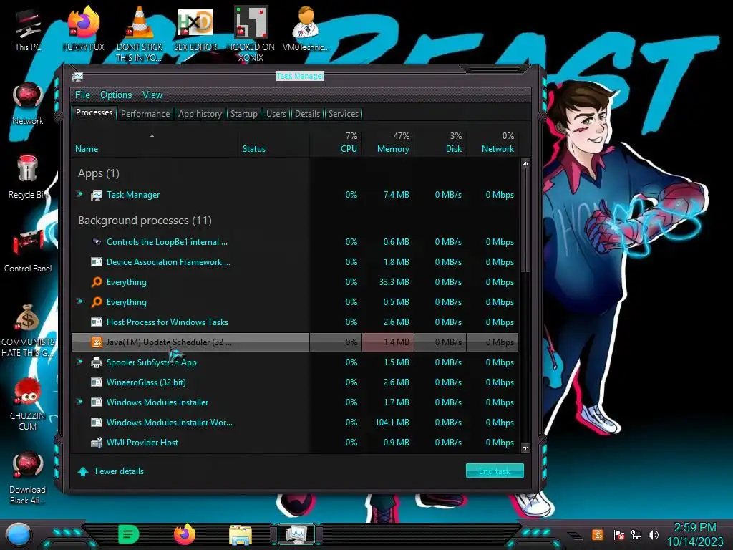Switch to the Users tab
The image size is (733, 550).
[276, 114]
